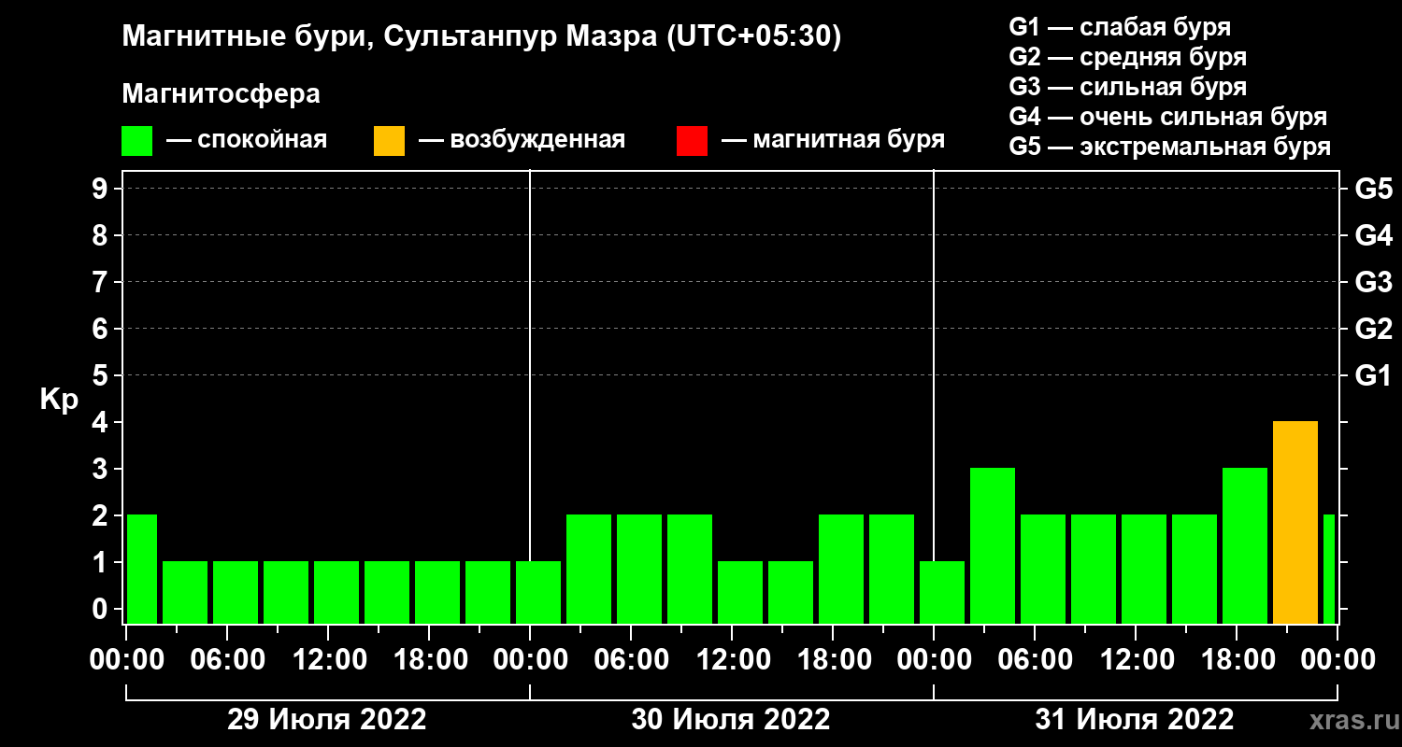Click the 'G4 — очень сильная буря' legend line
This screenshot has width=1402, height=747.
(1167, 117)
